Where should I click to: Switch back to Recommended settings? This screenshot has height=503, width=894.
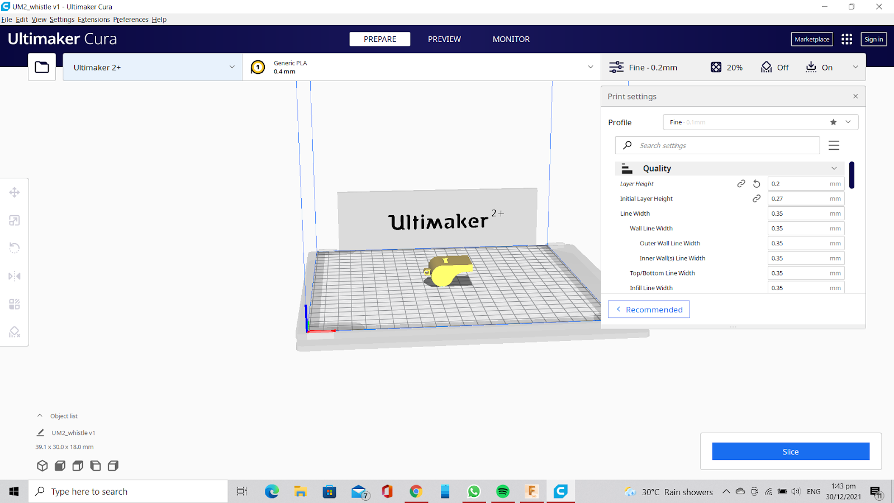[649, 310]
